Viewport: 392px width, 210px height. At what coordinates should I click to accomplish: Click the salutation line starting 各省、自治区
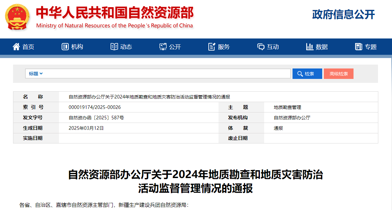[x=104, y=205]
